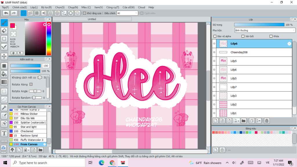This screenshot has width=297, height=167.
Task: Hide the Chaenday208 layer
Action: click(x=214, y=52)
